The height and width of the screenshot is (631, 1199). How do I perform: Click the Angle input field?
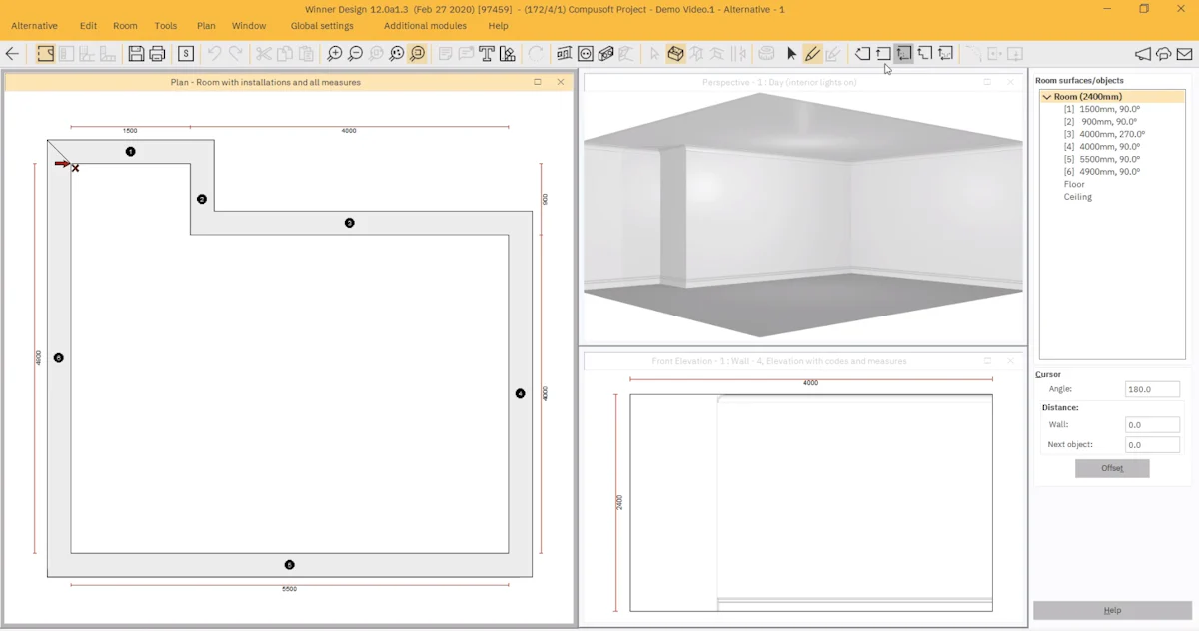point(1152,390)
